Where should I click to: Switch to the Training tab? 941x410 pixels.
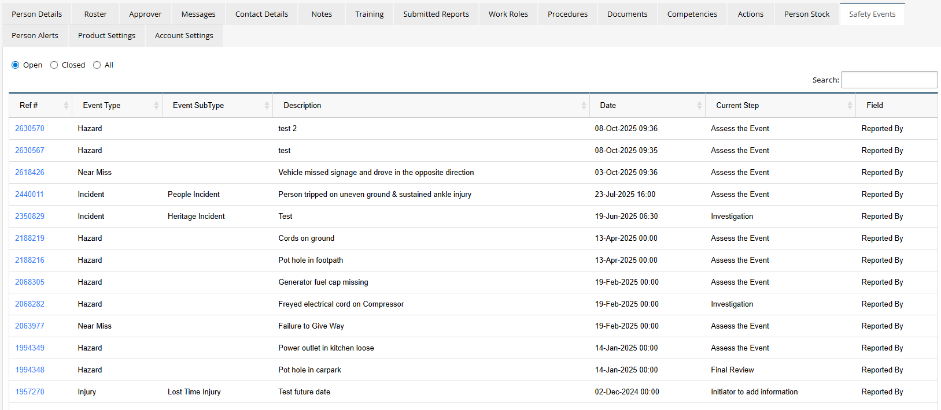point(369,14)
